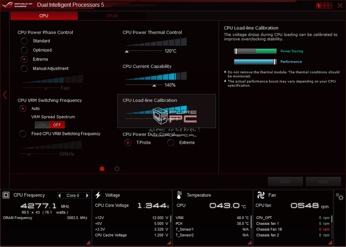This screenshot has width=346, height=247.
Task: Click the +3.3V voltage row
Action: [132, 229]
